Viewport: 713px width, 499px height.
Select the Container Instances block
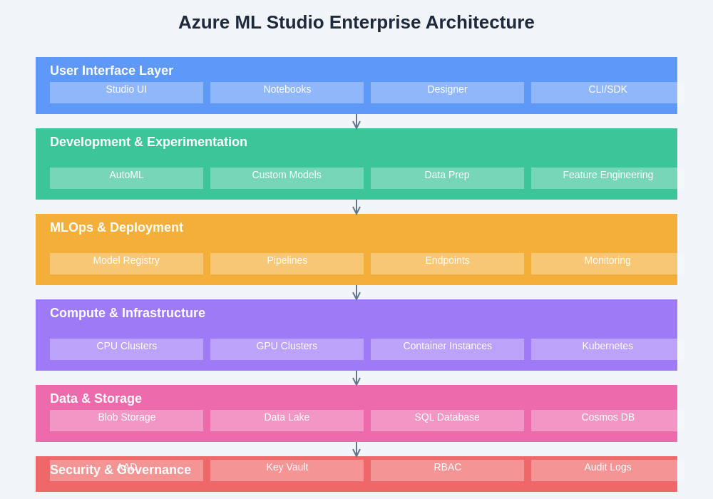point(447,349)
